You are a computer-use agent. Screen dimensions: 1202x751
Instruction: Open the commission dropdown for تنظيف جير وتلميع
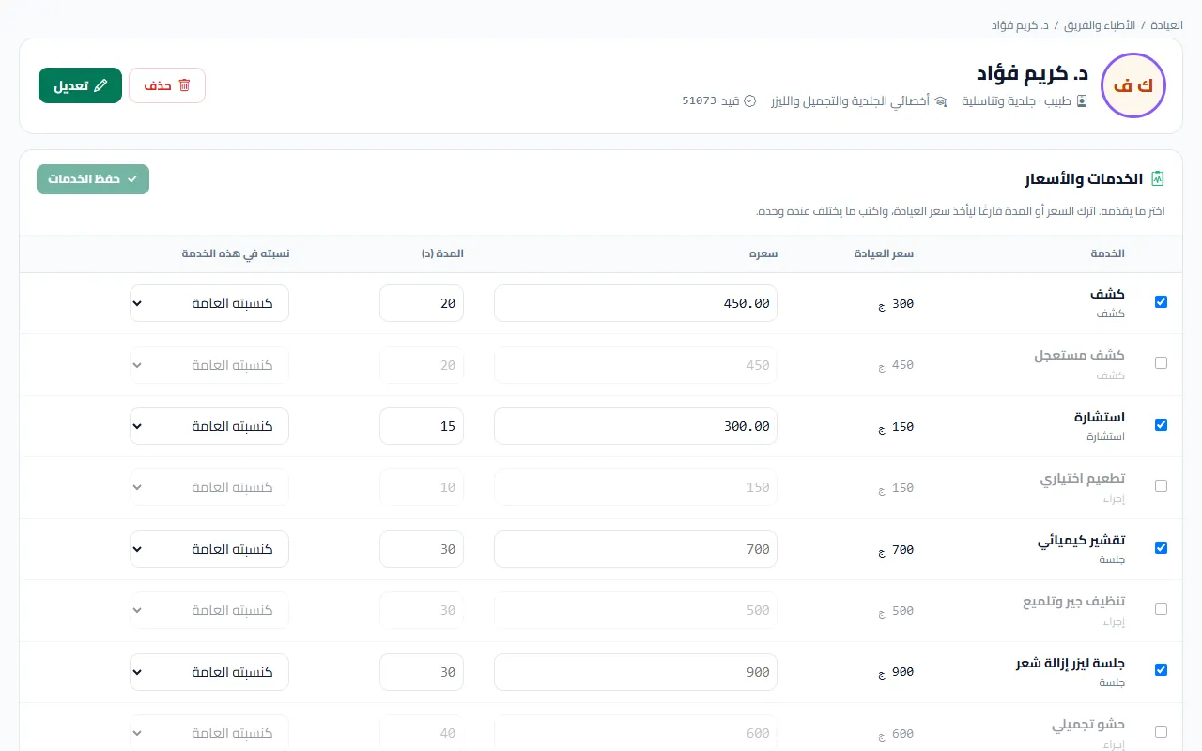tap(209, 611)
